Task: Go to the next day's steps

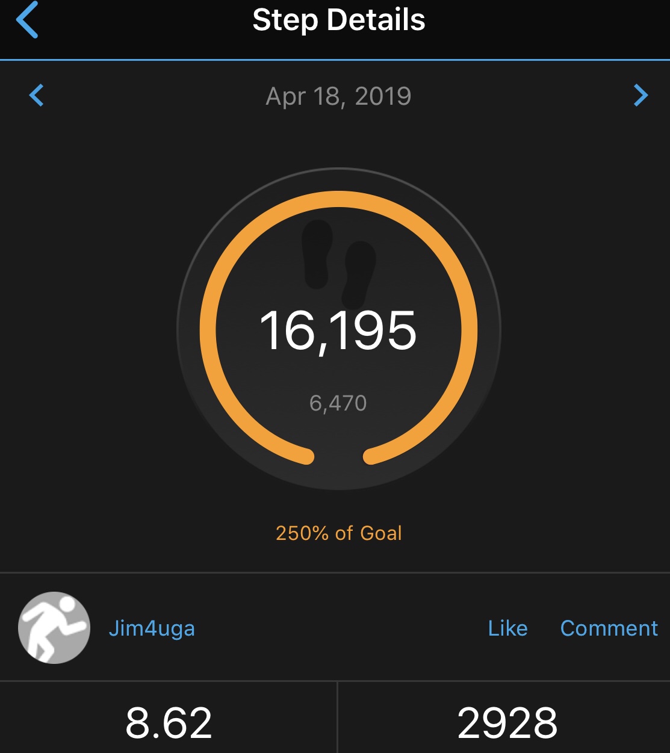Action: [641, 95]
